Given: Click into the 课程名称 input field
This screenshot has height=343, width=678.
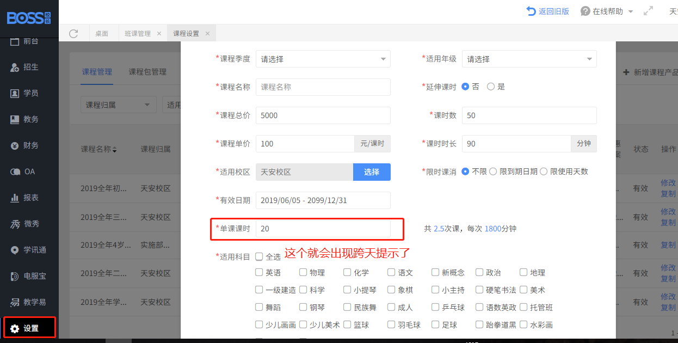Looking at the screenshot, I should pyautogui.click(x=323, y=87).
